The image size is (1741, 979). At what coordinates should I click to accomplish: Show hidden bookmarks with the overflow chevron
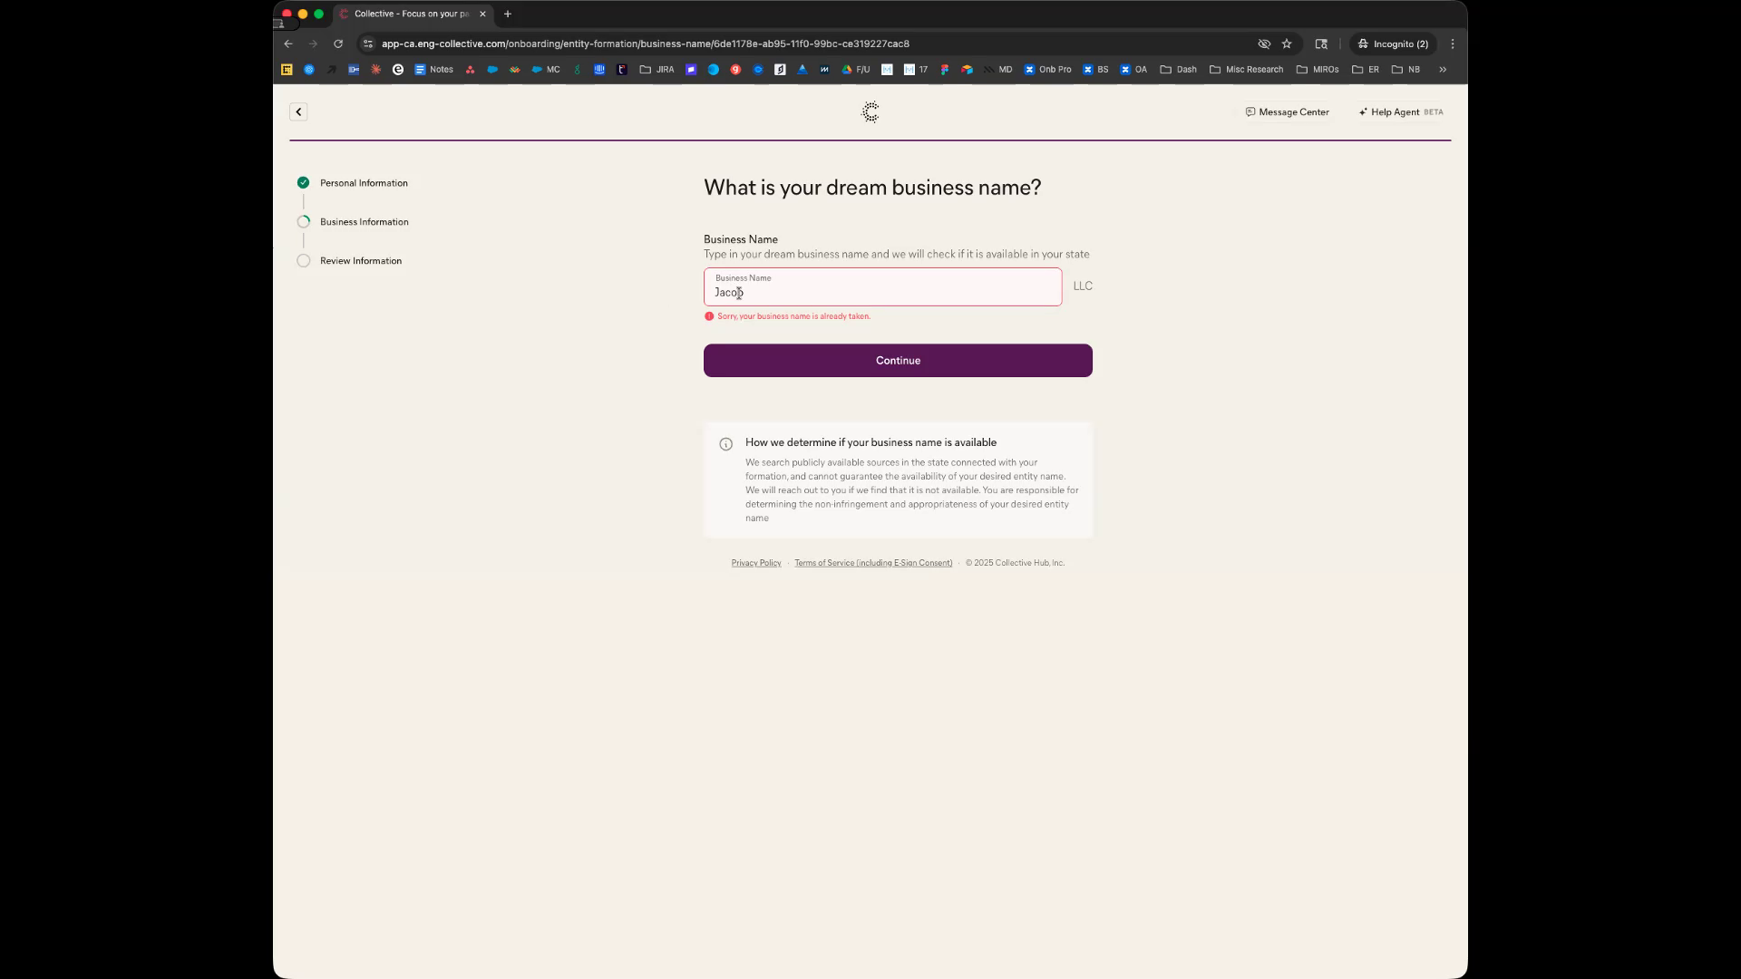coord(1442,69)
